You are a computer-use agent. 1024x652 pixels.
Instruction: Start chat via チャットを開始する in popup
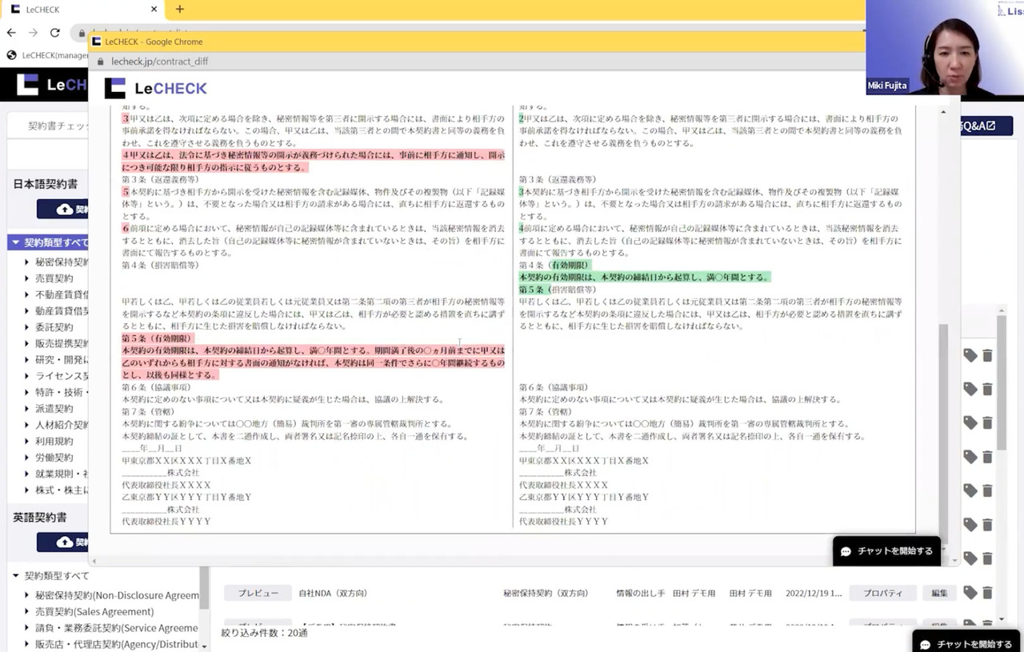[x=886, y=551]
